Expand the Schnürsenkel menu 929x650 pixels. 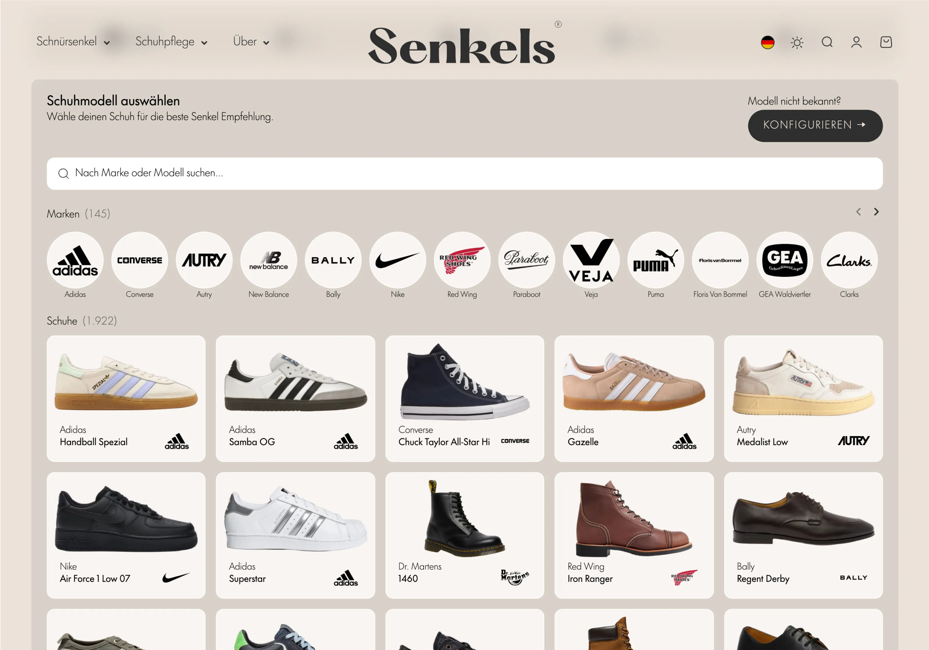pyautogui.click(x=73, y=42)
